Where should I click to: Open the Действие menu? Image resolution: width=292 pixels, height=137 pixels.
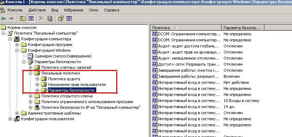point(37,10)
